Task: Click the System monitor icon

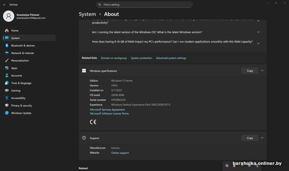Action: pyautogui.click(x=7, y=38)
